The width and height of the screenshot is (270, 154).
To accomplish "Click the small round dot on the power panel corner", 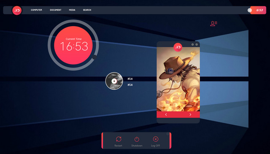I will point(168,134).
